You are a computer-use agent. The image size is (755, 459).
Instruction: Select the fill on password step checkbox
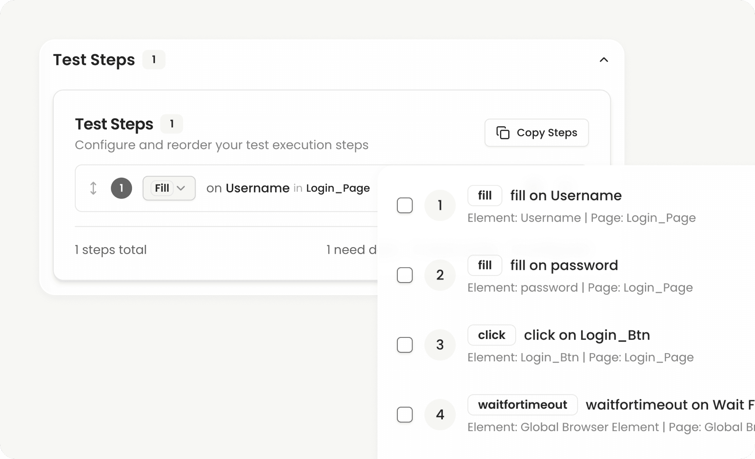coord(405,275)
